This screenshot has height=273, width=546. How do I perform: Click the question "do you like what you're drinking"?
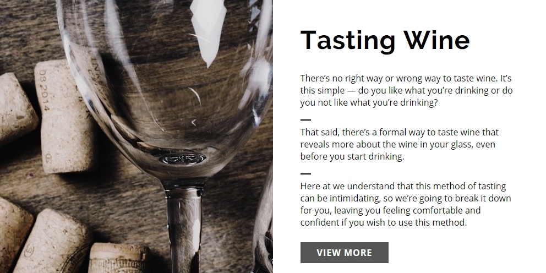(x=432, y=90)
